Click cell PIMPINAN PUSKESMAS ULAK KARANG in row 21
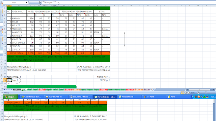Image resolution: width=216 pixels, height=121 pixels. [x=26, y=70]
